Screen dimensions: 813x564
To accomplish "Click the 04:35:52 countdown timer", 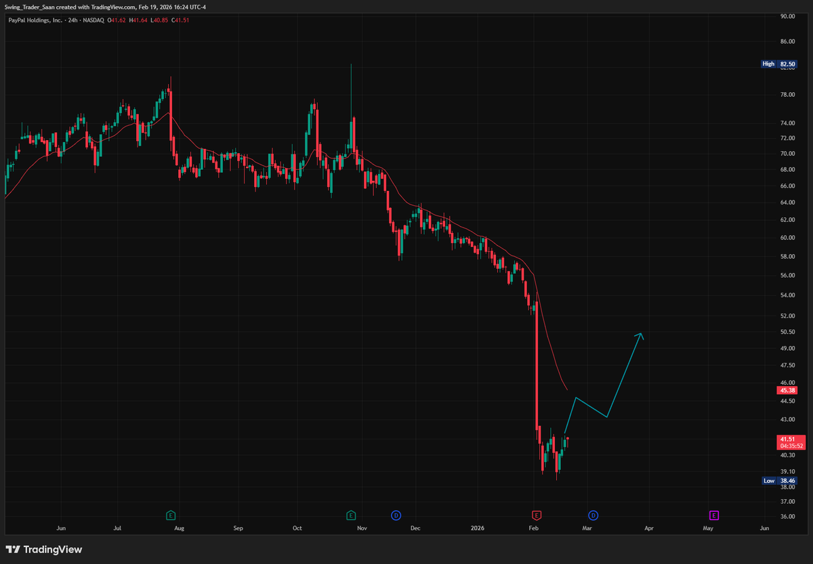I will [x=791, y=446].
